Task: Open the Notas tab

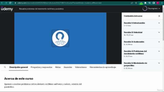Action: [58, 67]
